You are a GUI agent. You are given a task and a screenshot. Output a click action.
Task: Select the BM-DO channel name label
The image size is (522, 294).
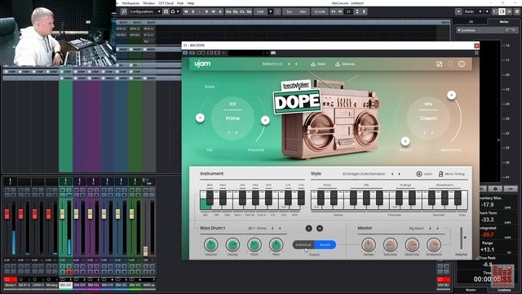coord(65,285)
